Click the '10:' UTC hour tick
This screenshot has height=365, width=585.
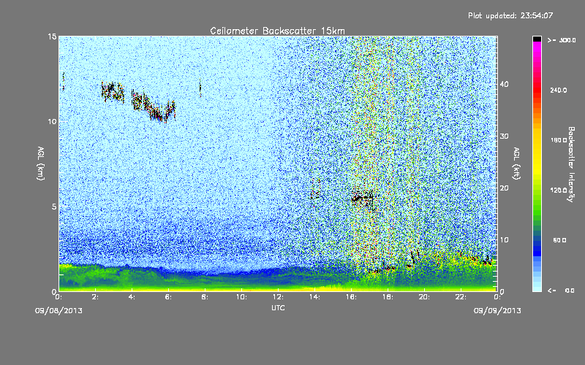pos(242,297)
